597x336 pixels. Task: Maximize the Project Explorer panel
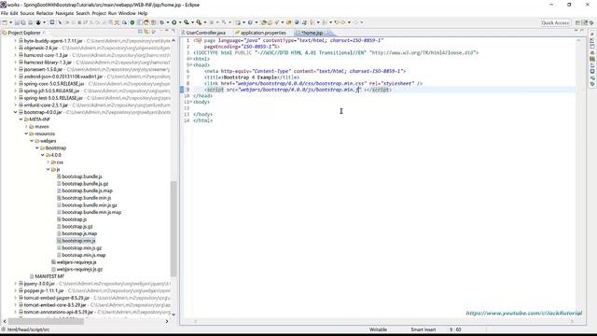point(174,31)
